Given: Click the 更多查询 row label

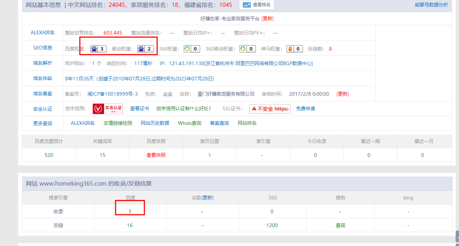Looking at the screenshot, I should (x=43, y=123).
